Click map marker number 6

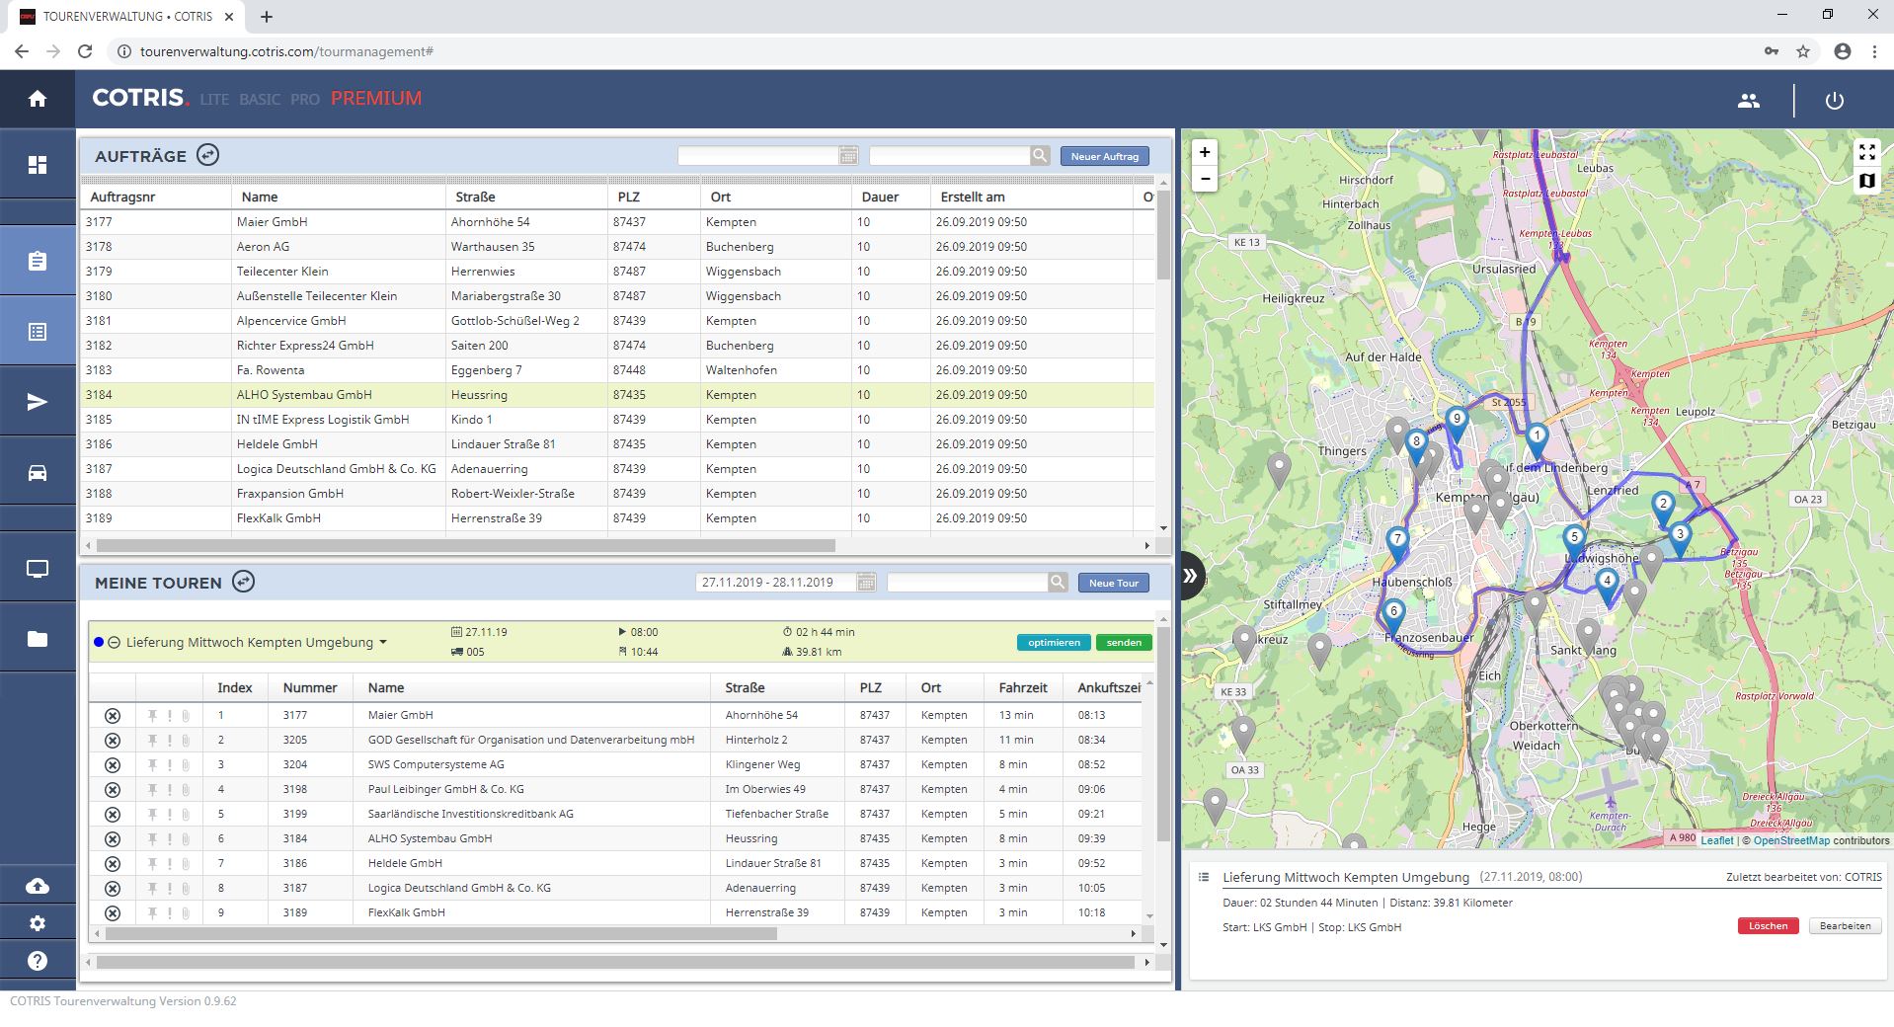[x=1393, y=617]
